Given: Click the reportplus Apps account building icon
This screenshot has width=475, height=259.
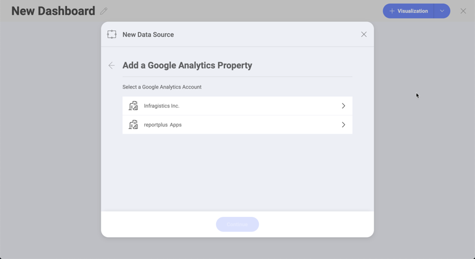Looking at the screenshot, I should (x=134, y=125).
